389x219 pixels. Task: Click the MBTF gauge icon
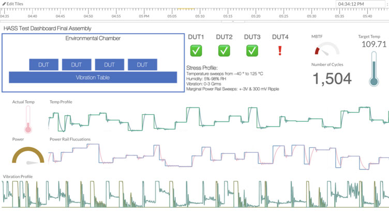click(327, 49)
